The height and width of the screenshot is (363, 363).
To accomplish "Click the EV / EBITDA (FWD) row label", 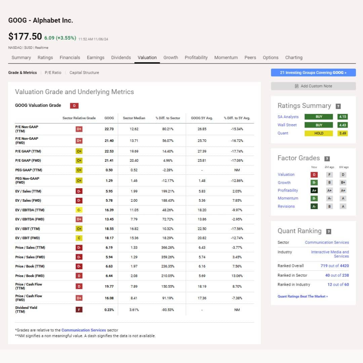I will 30,219.
